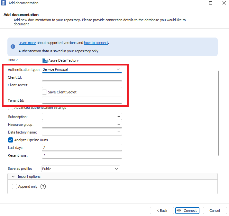Screen dimensions: 229x216
Task: Click the blue info icon in banner
Action: click(13, 47)
